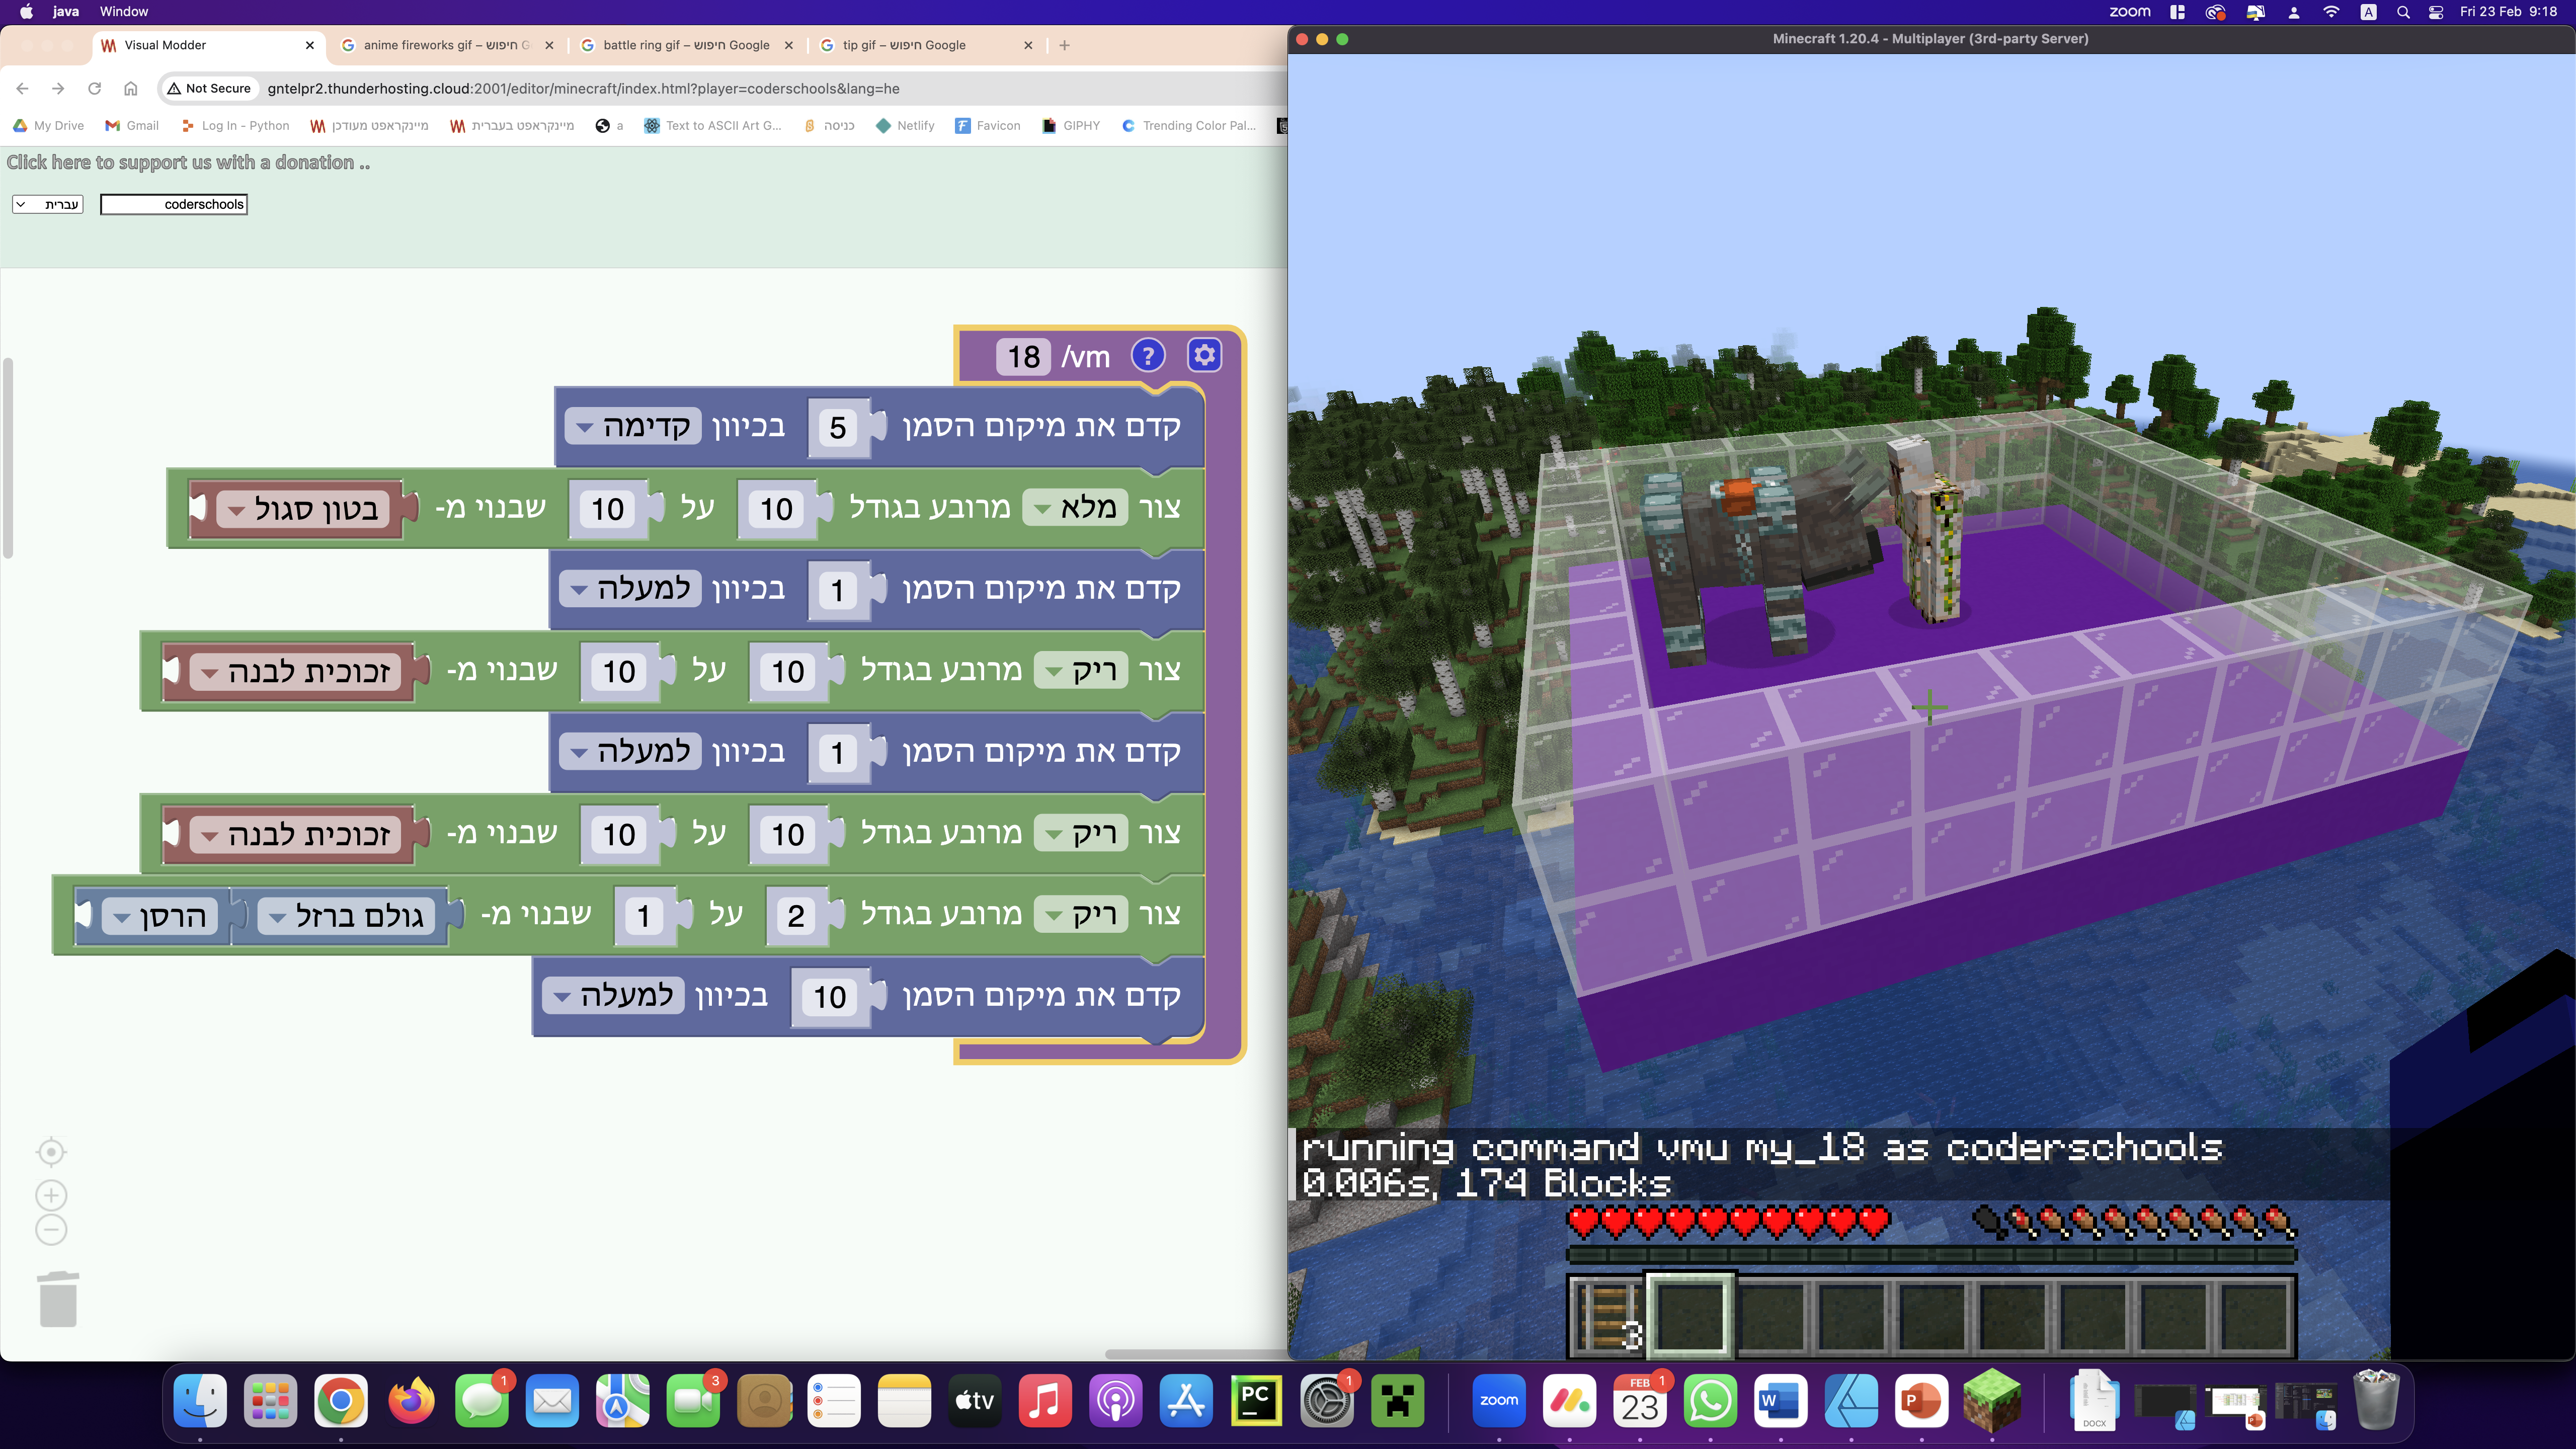The height and width of the screenshot is (1449, 2576).
Task: Open the קדימה direction dropdown
Action: (634, 427)
